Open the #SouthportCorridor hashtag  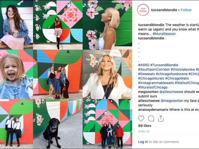tap(154, 70)
